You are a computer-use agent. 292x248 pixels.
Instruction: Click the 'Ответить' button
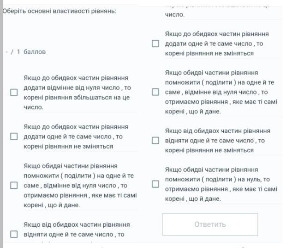210,224
